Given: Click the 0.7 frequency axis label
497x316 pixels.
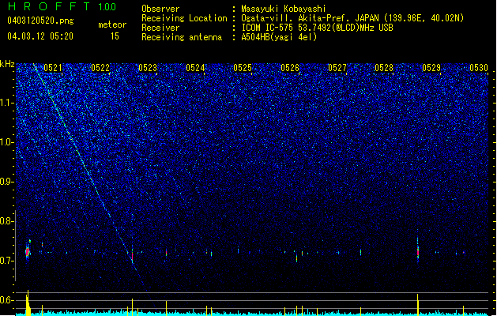Looking at the screenshot, I should (x=6, y=261).
